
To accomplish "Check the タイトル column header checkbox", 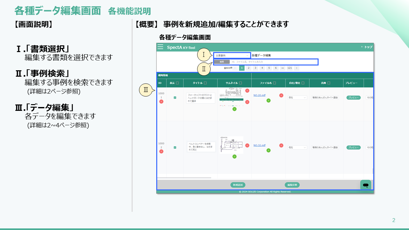I will point(205,83).
